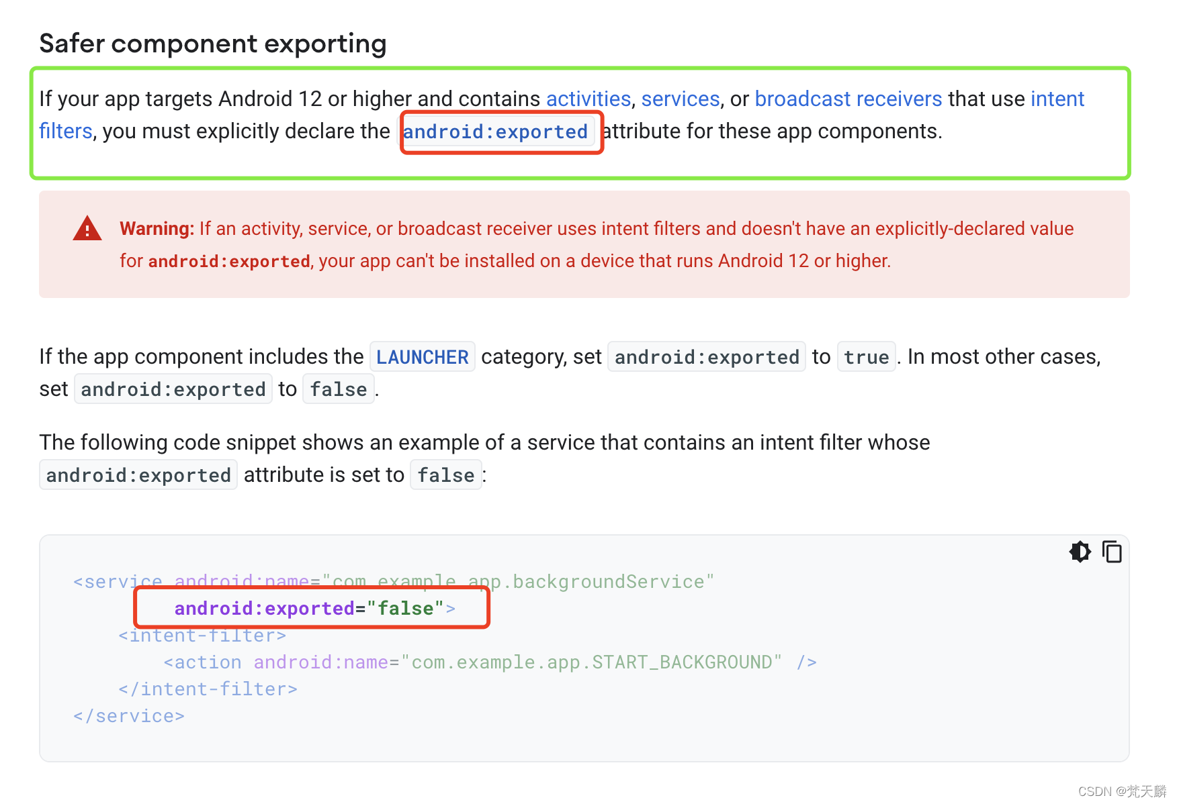Screen dimensions: 1177x804
Task: Select the Safer component exporting heading
Action: [x=213, y=44]
